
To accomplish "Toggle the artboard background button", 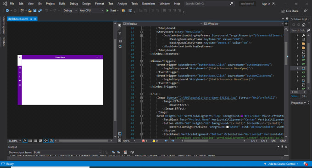I will 40,141.
